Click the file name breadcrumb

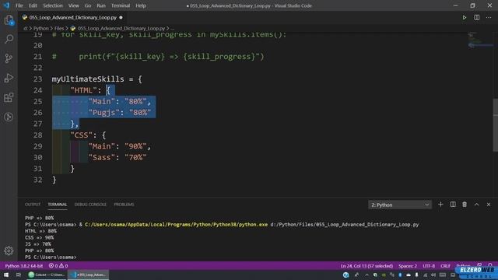tap(121, 28)
